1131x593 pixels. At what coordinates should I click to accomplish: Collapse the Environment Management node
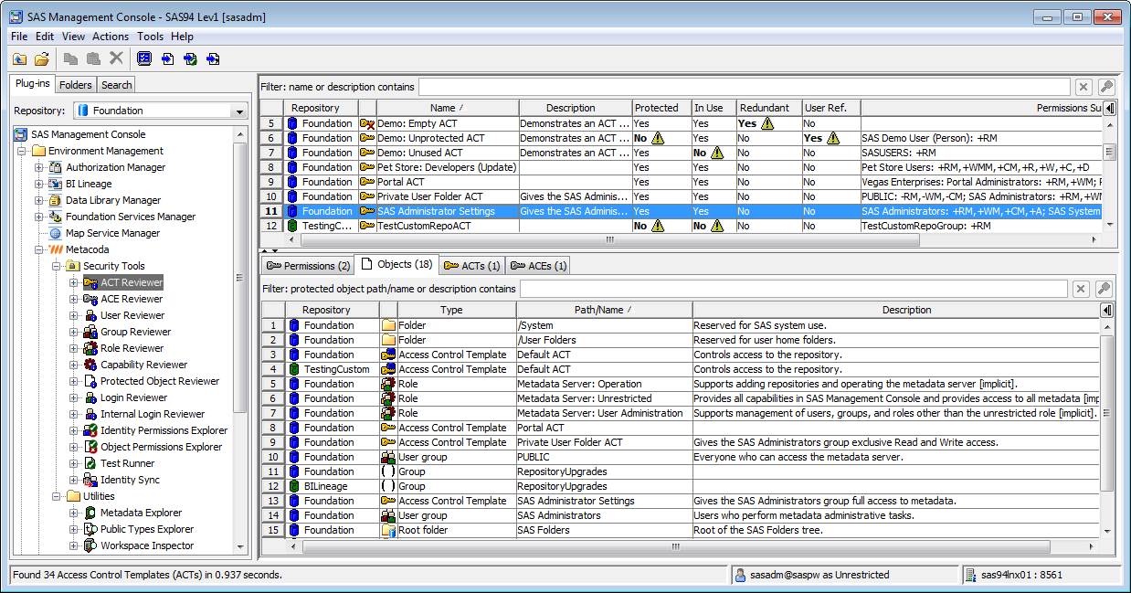tap(22, 151)
